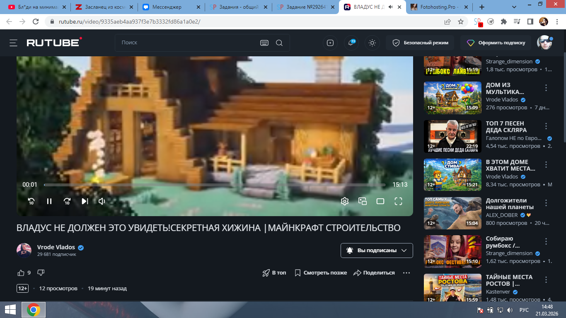This screenshot has width=566, height=318.
Task: Toggle theater mode in the player
Action: click(x=380, y=201)
